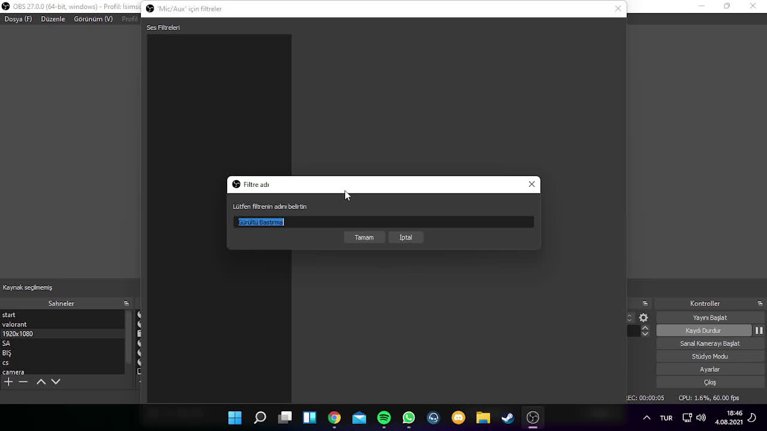Expand hidden icons chevron in system tray
Image resolution: width=767 pixels, height=431 pixels.
pos(647,417)
